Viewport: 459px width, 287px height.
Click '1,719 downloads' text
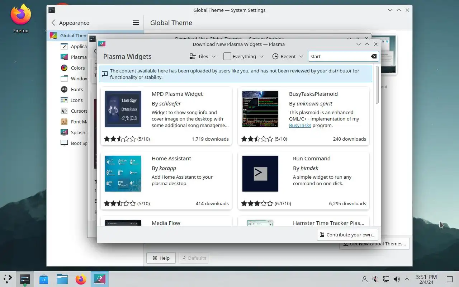point(210,139)
